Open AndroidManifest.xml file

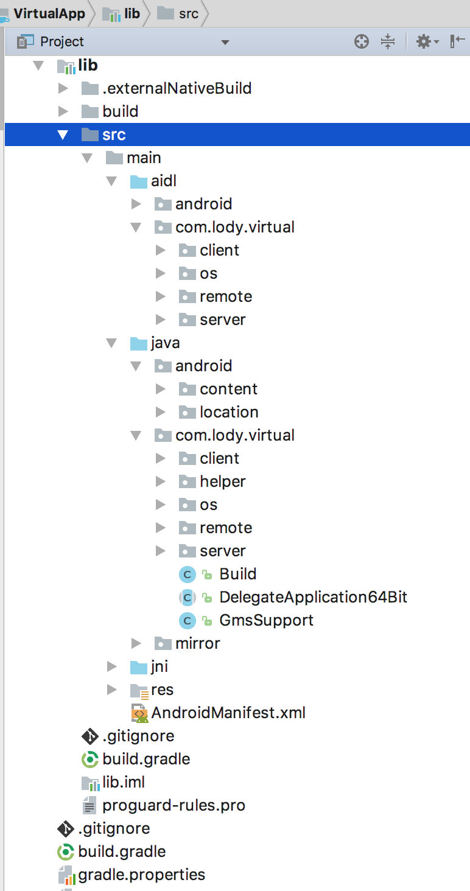228,713
